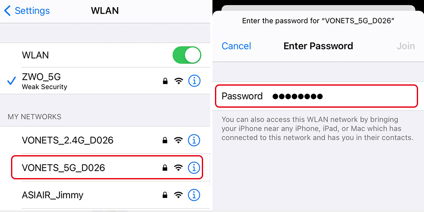The image size is (424, 212).
Task: Tap the connected ZWO_5G network row
Action: (105, 81)
